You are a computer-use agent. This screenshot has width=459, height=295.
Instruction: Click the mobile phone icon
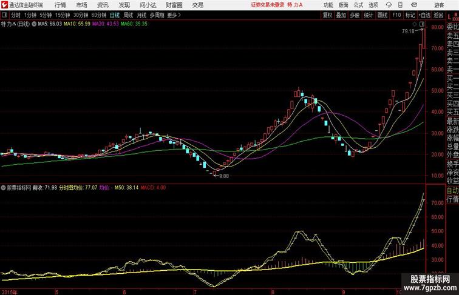click(x=400, y=5)
